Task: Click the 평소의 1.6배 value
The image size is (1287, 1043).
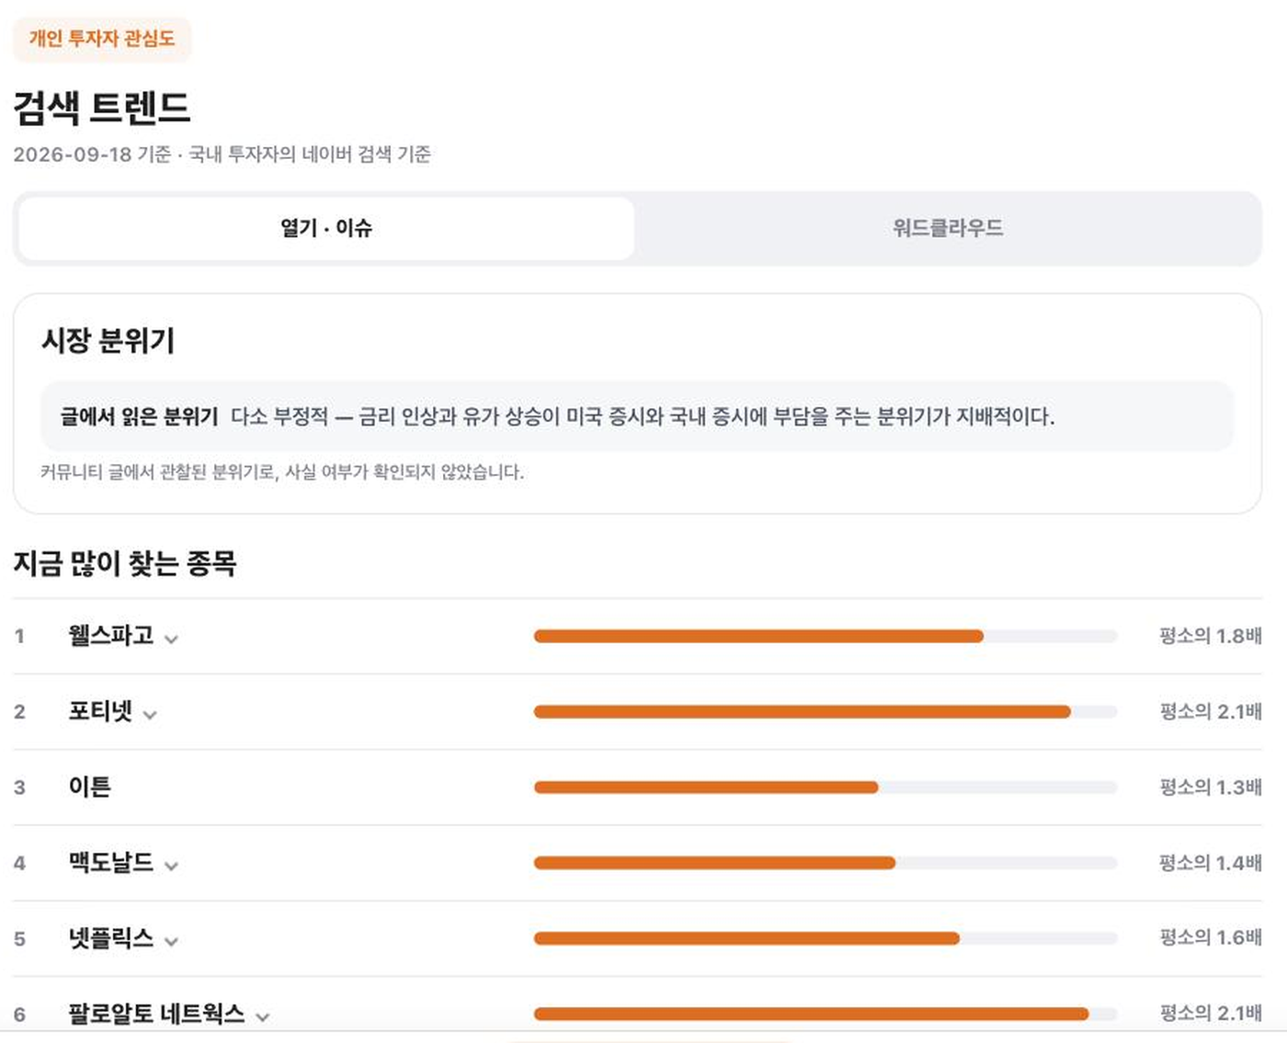Action: pyautogui.click(x=1211, y=938)
